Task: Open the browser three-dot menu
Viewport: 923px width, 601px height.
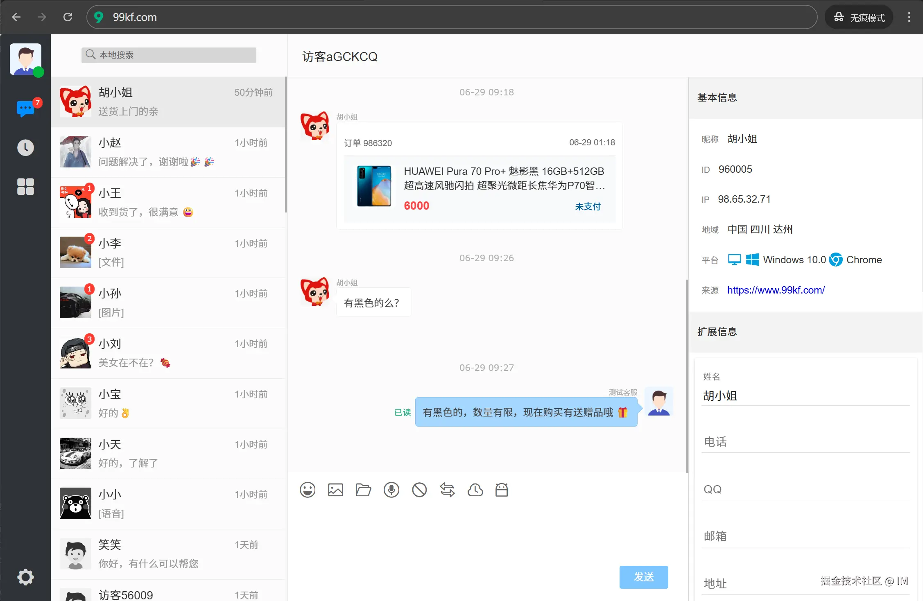Action: click(x=909, y=17)
